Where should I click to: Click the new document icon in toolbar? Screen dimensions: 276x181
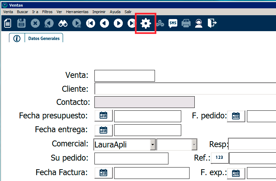(x=8, y=23)
